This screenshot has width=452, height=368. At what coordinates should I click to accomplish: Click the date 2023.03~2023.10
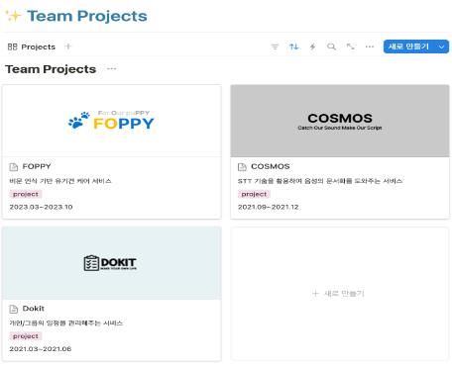coord(41,207)
